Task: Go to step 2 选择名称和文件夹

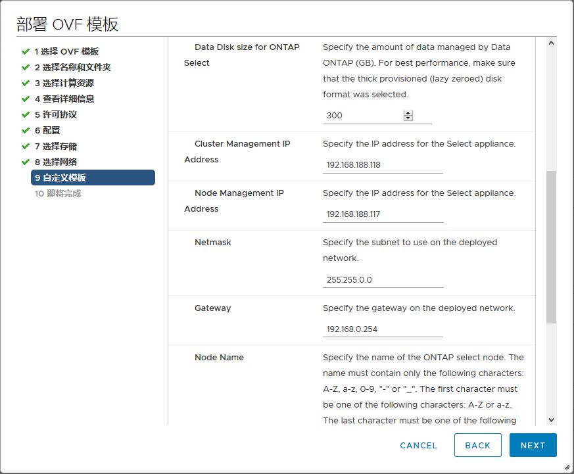Action: (72, 67)
